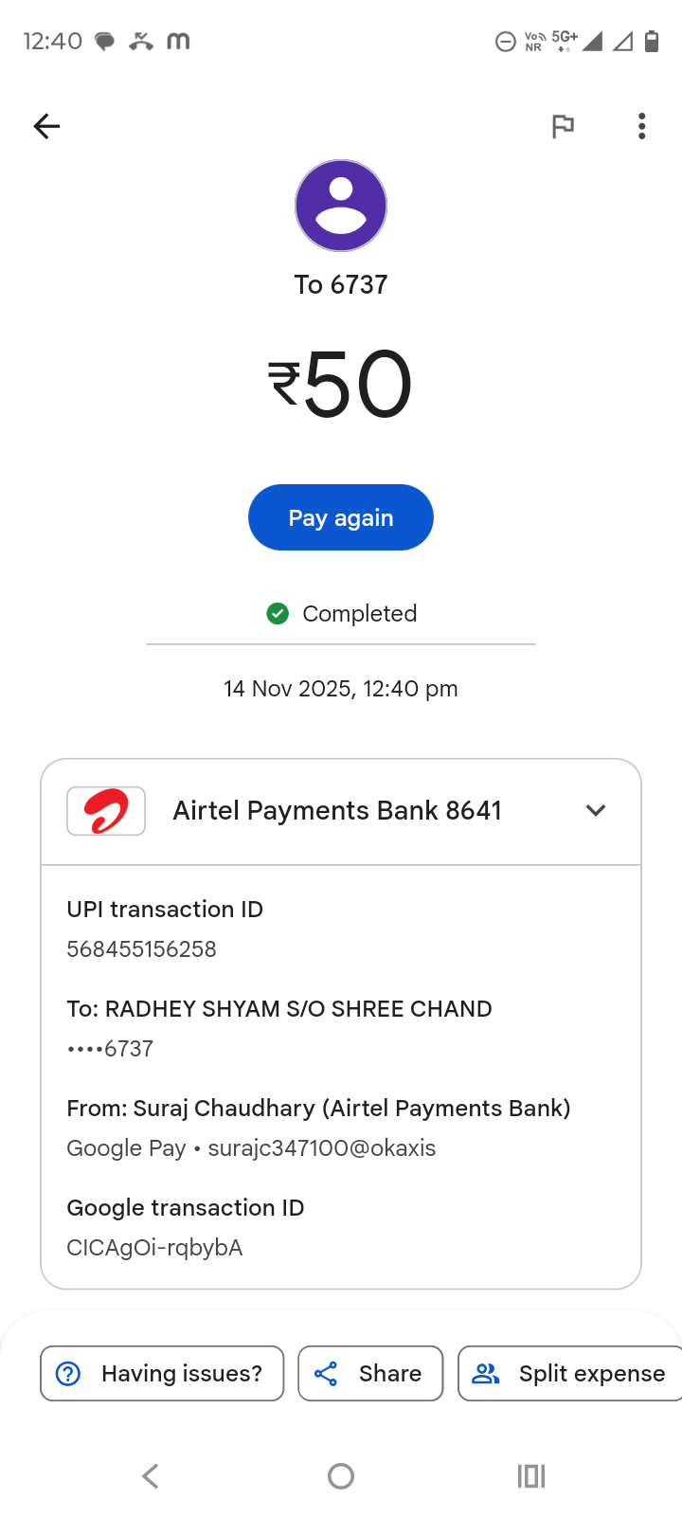Expand Airtel Payments Bank 8641 chevron
The image size is (682, 1516).
[x=596, y=811]
